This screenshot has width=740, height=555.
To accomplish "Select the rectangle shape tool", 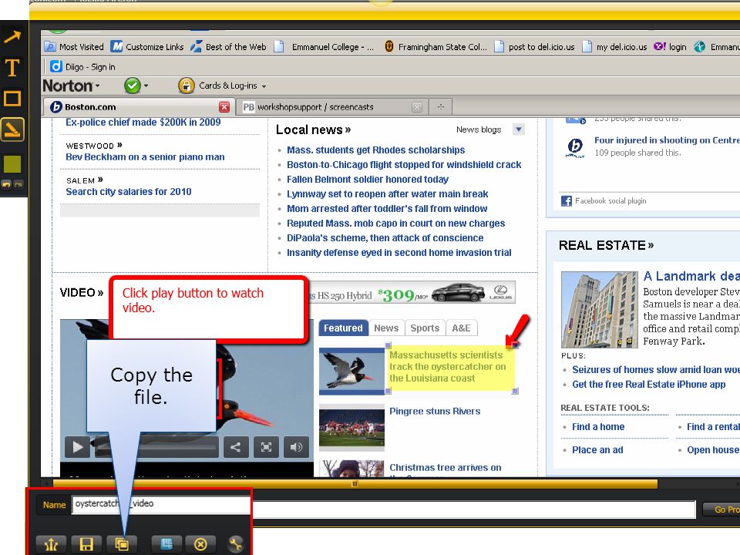I will (x=12, y=99).
